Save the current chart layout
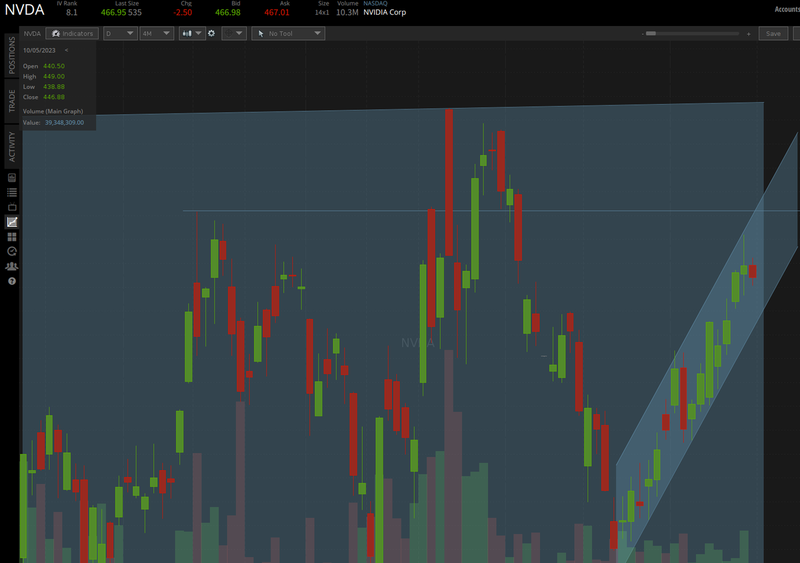800x563 pixels. coord(773,33)
